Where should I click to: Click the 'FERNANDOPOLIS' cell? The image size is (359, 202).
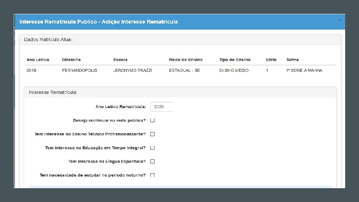coord(79,71)
